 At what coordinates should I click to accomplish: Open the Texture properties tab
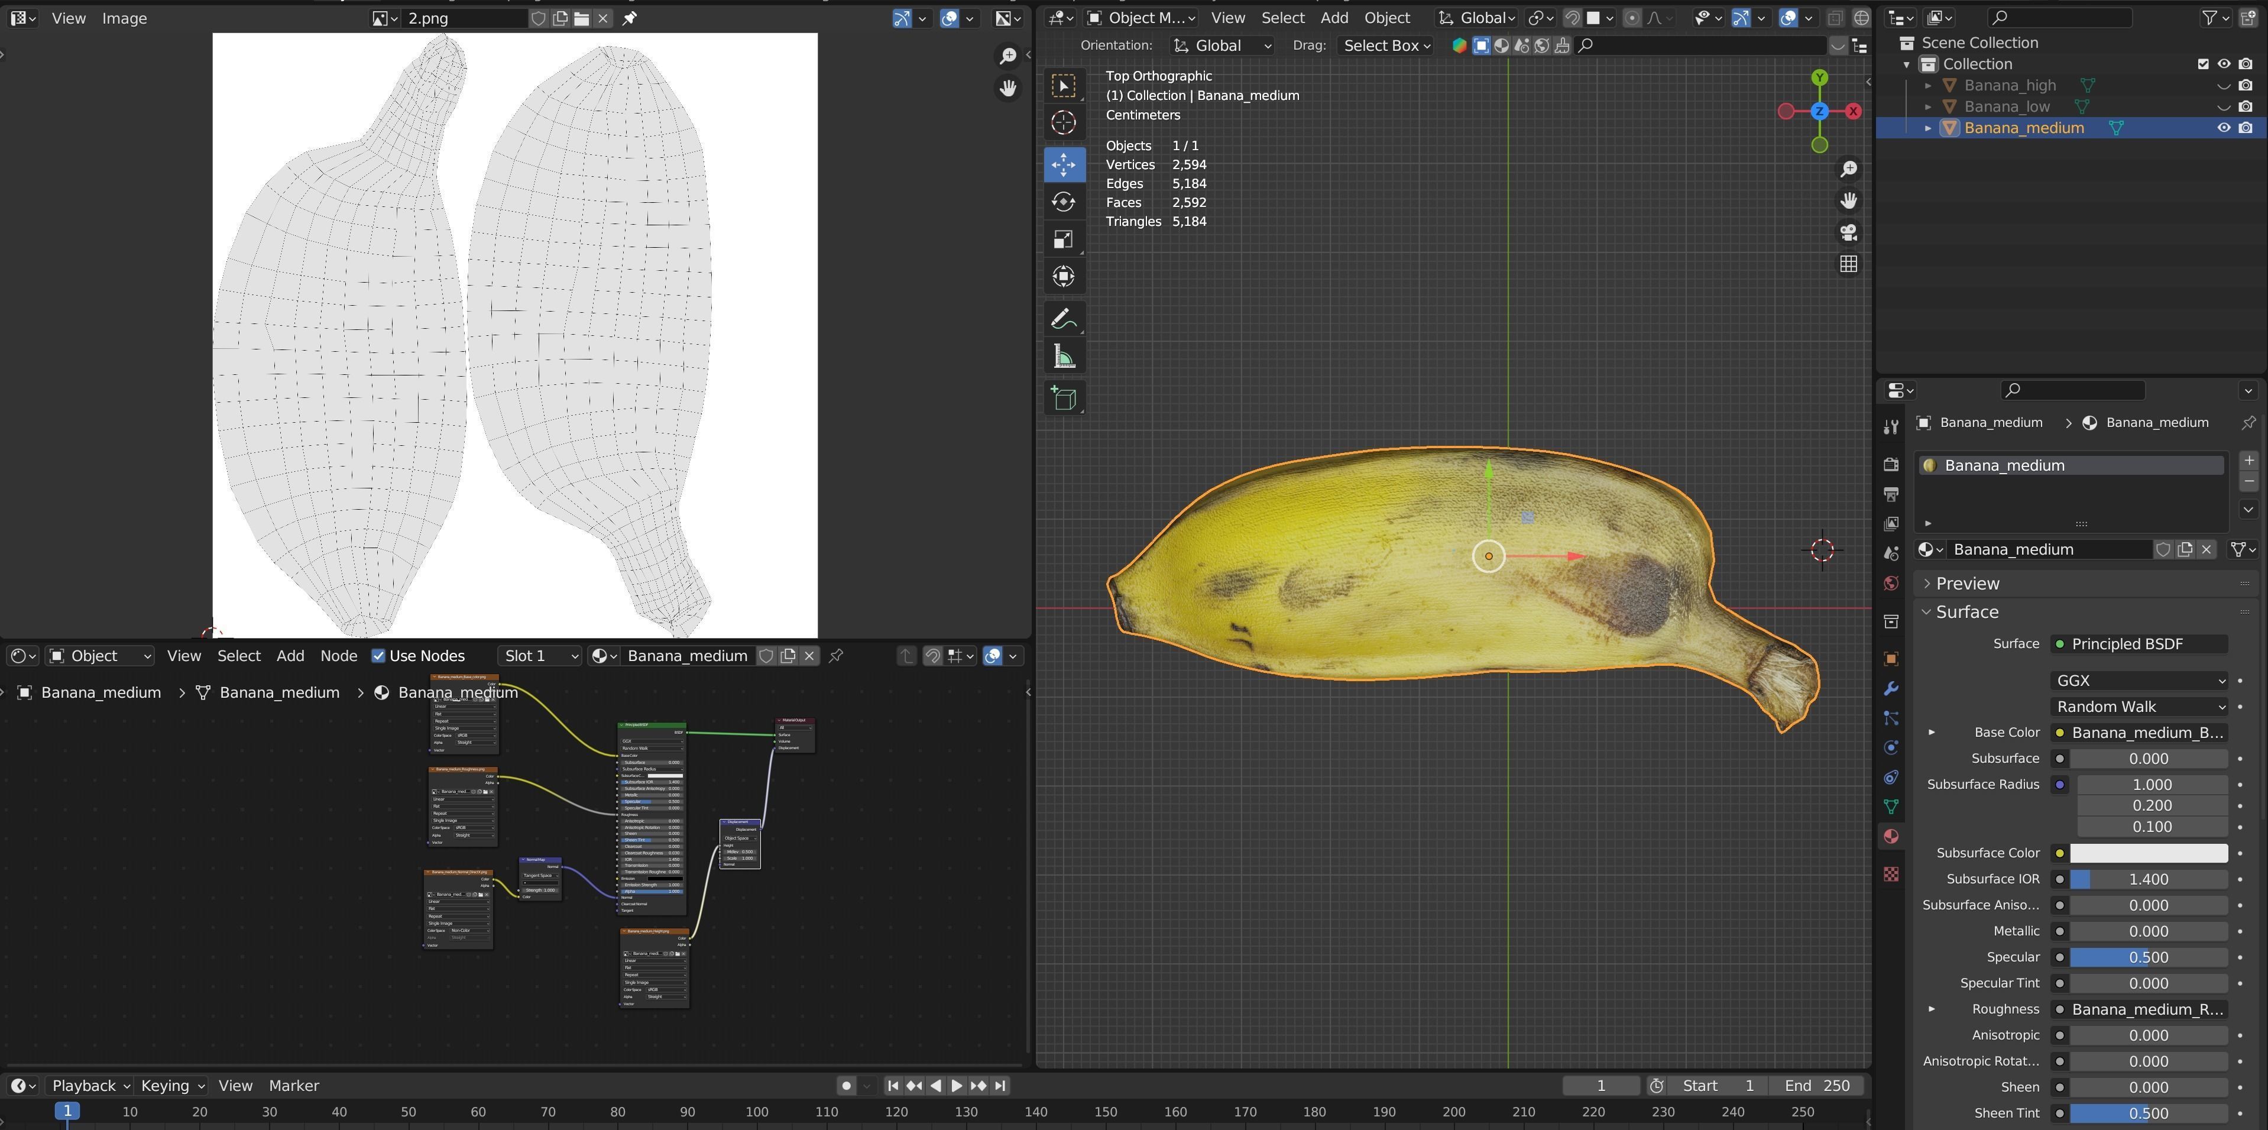tap(1890, 874)
